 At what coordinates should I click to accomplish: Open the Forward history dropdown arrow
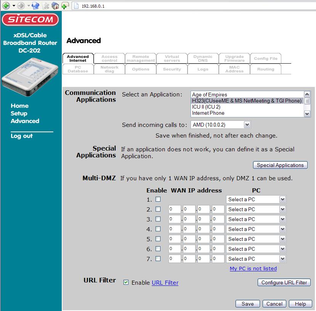[29, 6]
